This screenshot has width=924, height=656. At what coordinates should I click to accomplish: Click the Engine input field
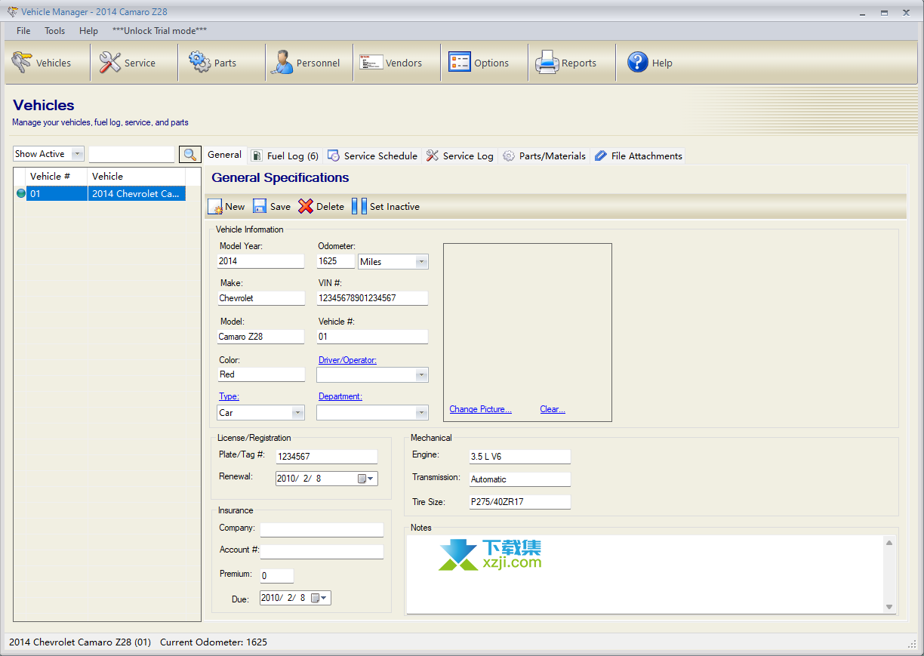[x=519, y=457]
